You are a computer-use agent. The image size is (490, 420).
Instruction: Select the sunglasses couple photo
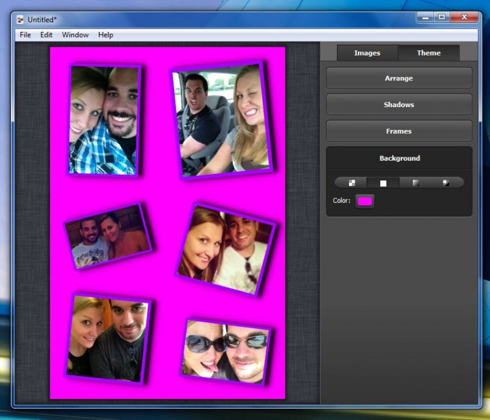[x=226, y=352]
